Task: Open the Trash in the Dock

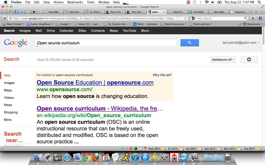Action: (x=228, y=158)
